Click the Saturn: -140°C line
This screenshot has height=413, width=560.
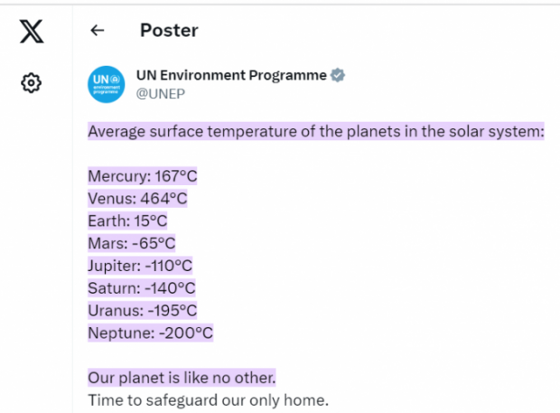[142, 288]
